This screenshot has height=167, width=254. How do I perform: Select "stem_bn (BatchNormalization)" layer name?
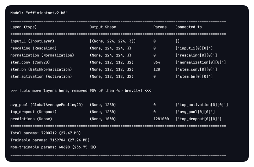41,69
